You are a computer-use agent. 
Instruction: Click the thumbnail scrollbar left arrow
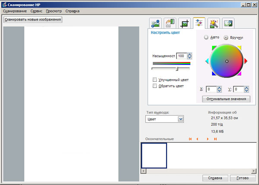pos(144,171)
